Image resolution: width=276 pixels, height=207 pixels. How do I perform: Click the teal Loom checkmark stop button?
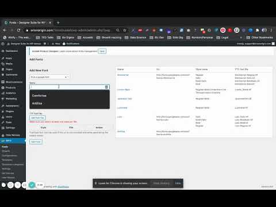tap(32, 185)
